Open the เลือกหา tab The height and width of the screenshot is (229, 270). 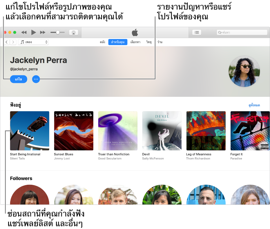[x=135, y=42]
